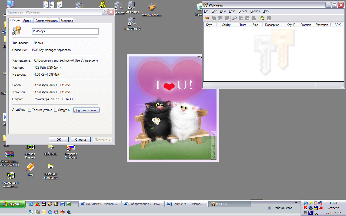
Task: Click the Windows Media Player quick launch icon
Action: pos(56,212)
